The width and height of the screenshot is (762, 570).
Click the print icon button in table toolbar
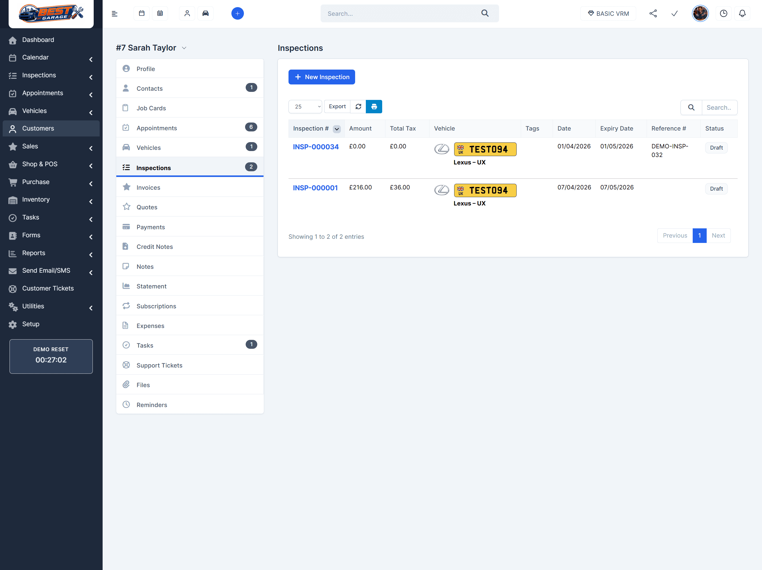pyautogui.click(x=374, y=106)
